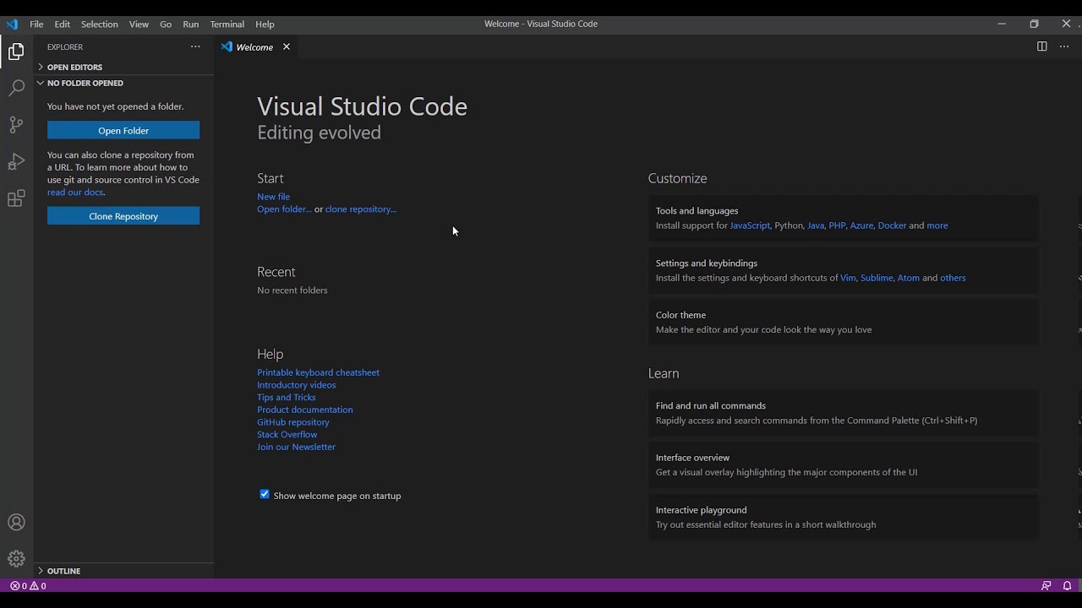The image size is (1082, 608).
Task: Click the New file link
Action: pyautogui.click(x=273, y=197)
